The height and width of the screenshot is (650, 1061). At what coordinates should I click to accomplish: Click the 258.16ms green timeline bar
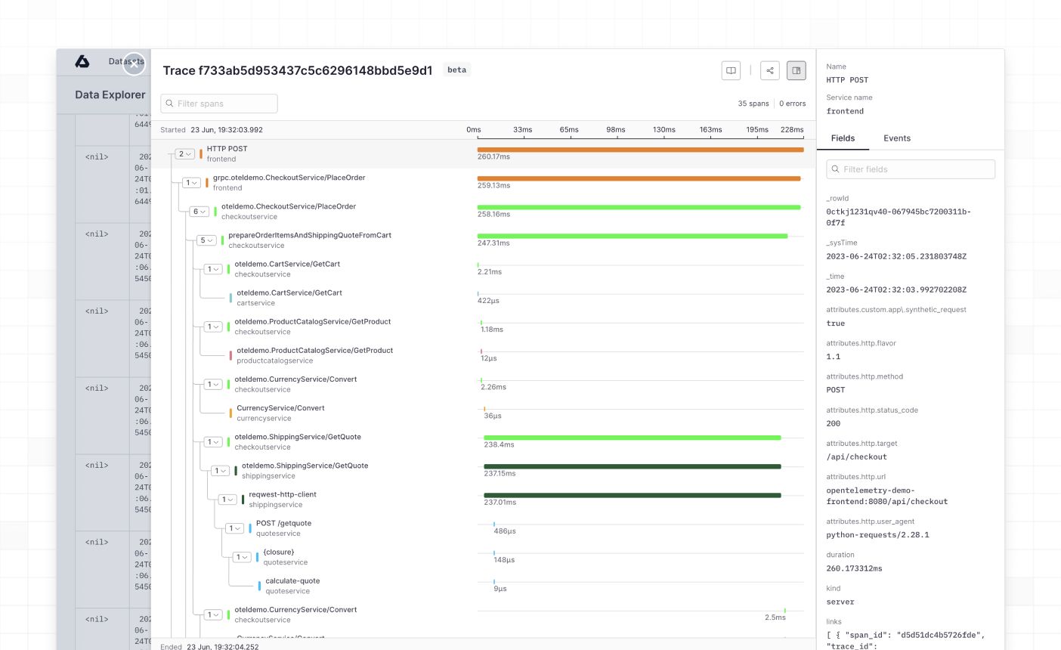click(639, 207)
